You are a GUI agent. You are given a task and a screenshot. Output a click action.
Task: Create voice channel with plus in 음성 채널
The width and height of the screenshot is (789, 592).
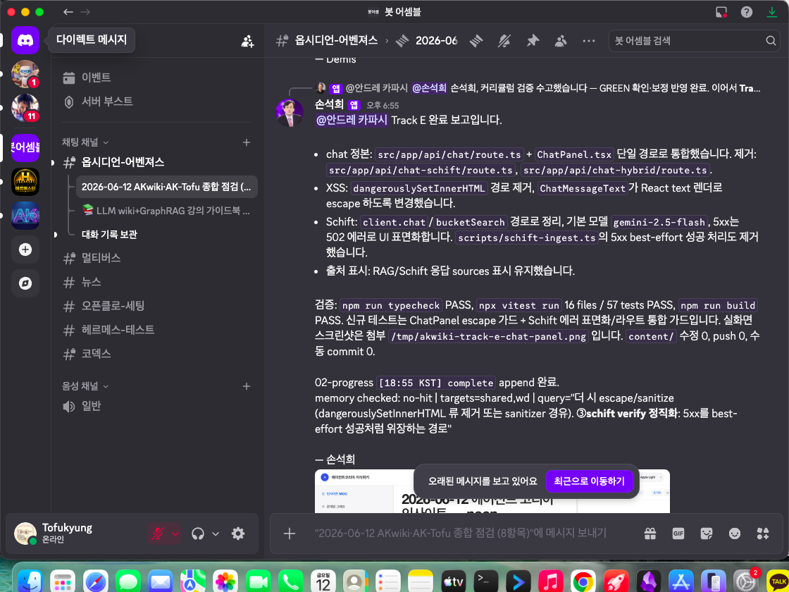tap(247, 386)
